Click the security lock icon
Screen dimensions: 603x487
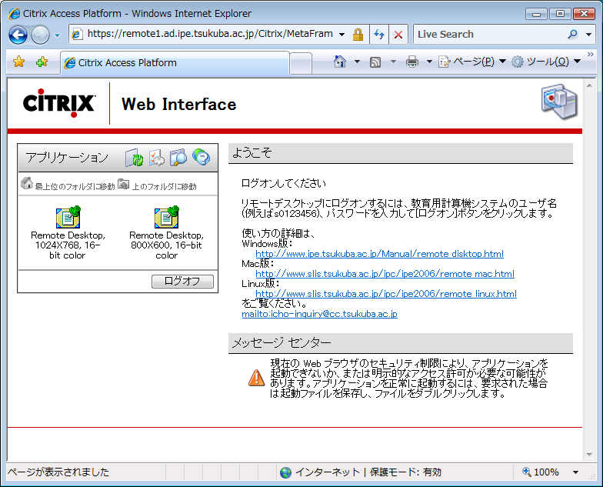pos(358,34)
